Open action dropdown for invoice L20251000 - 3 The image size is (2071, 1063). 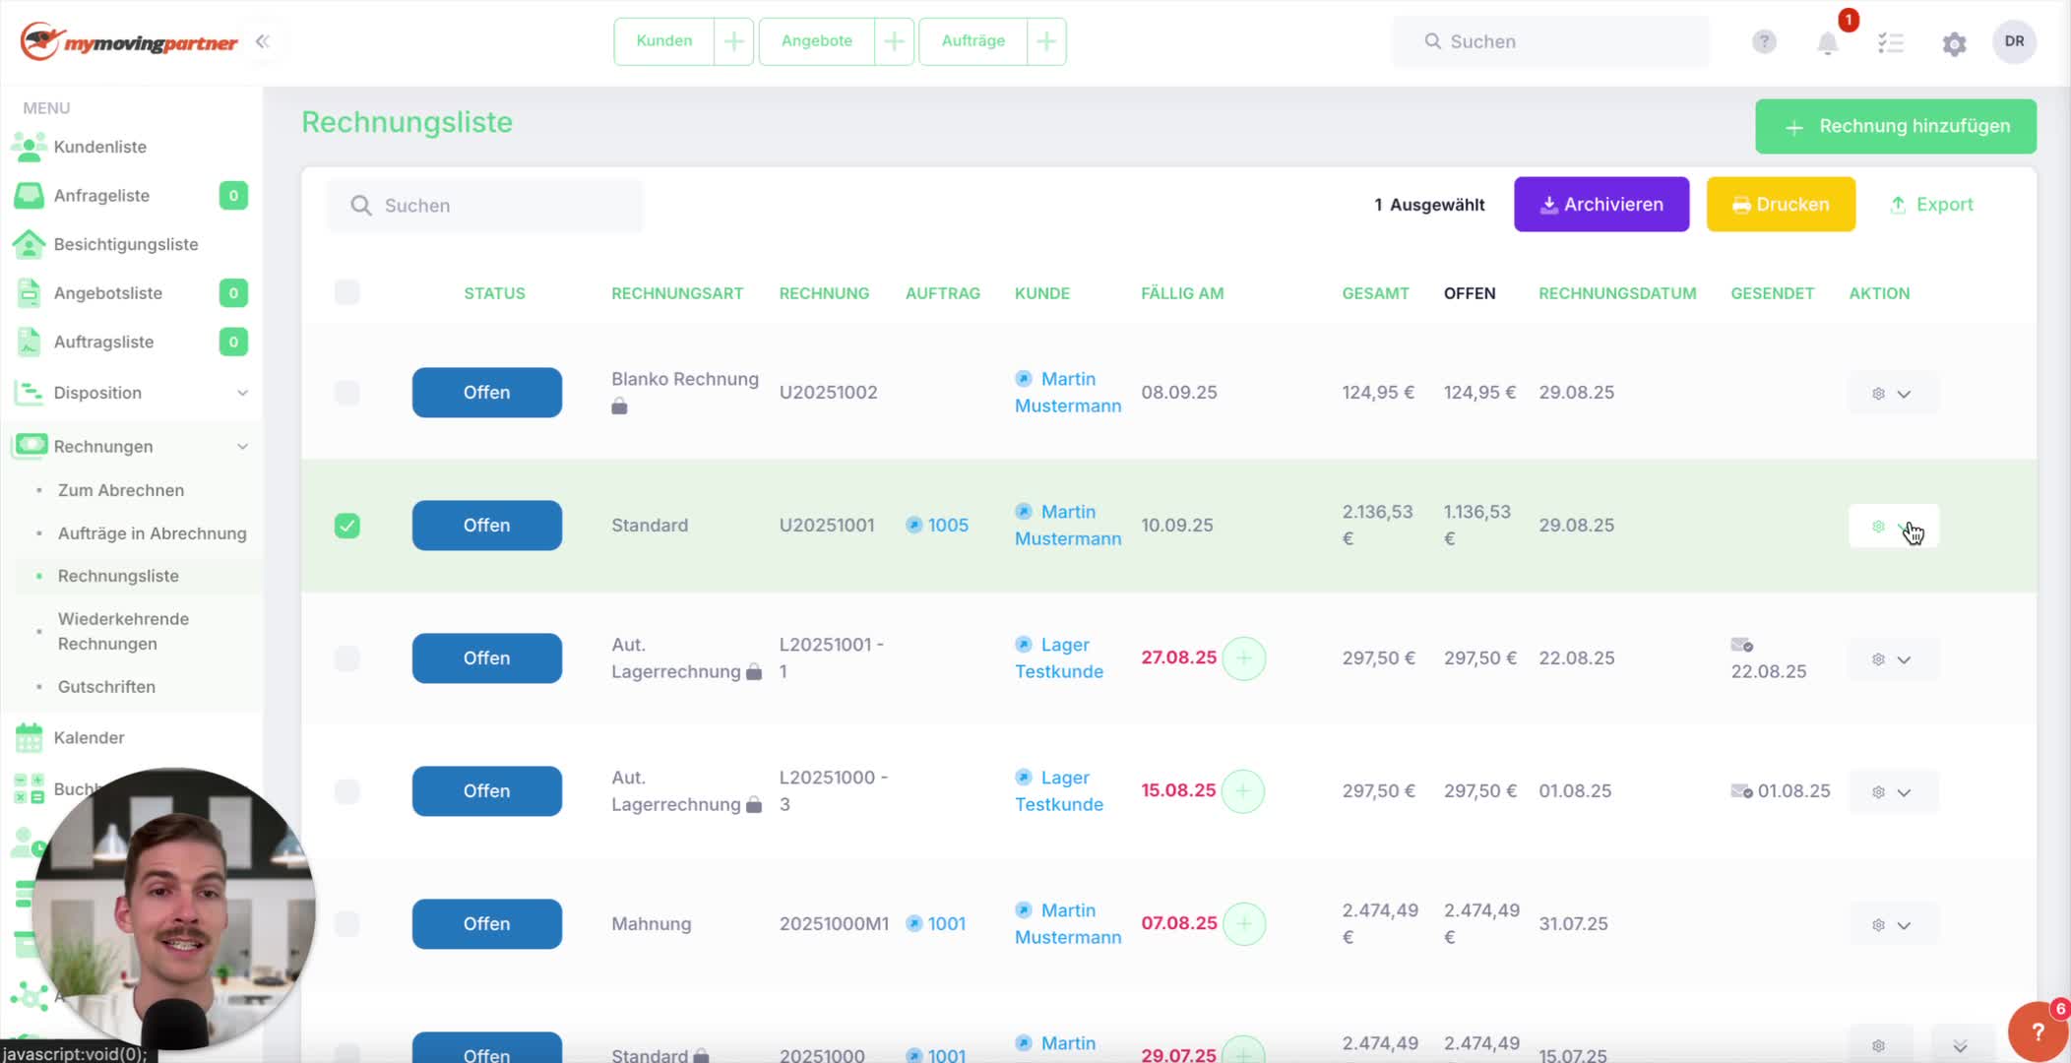point(1893,792)
